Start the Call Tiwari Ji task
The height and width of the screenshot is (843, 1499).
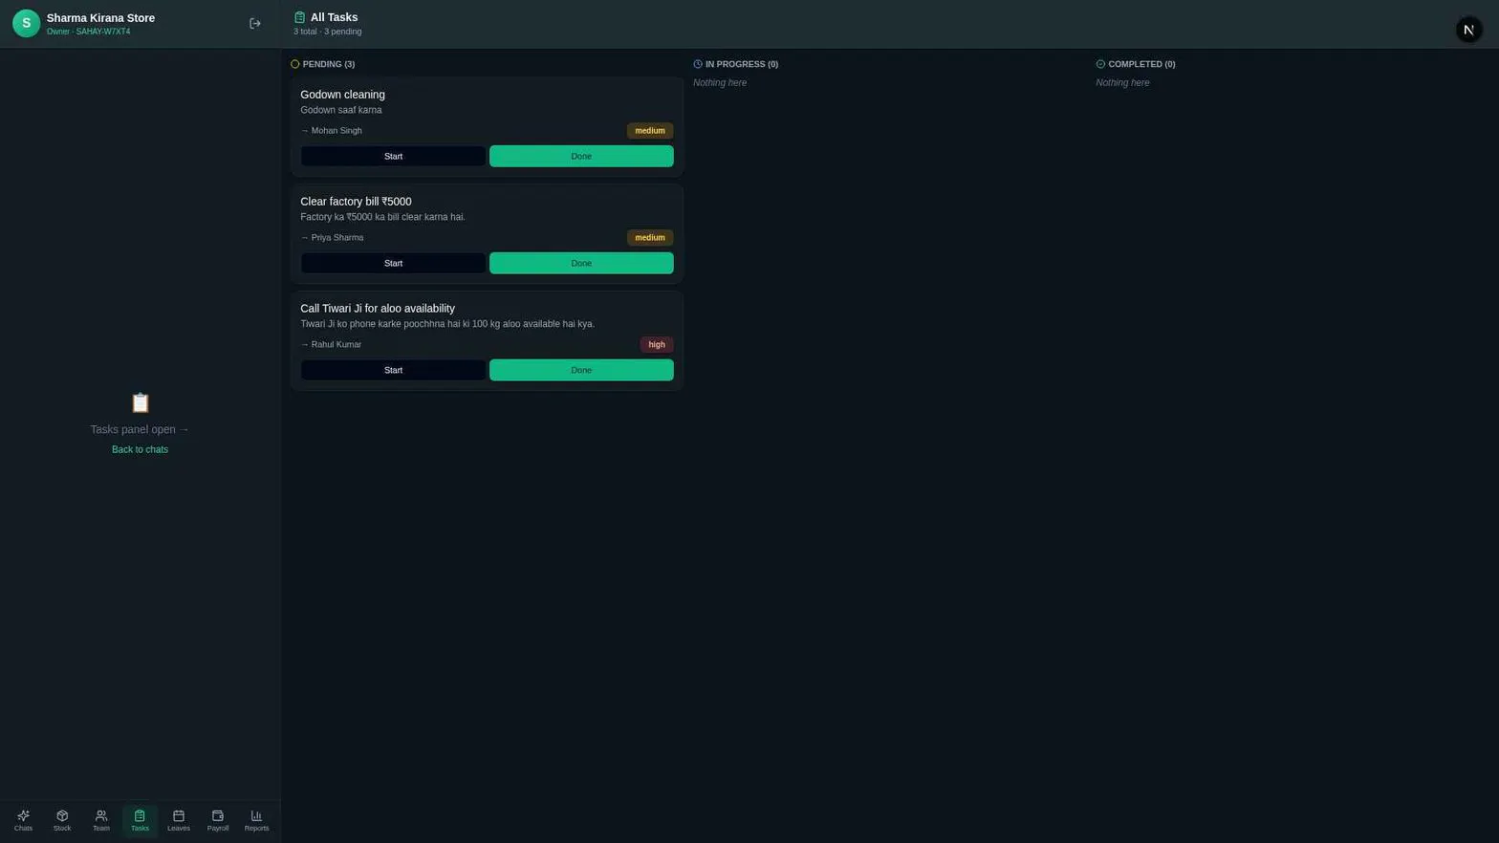[393, 370]
